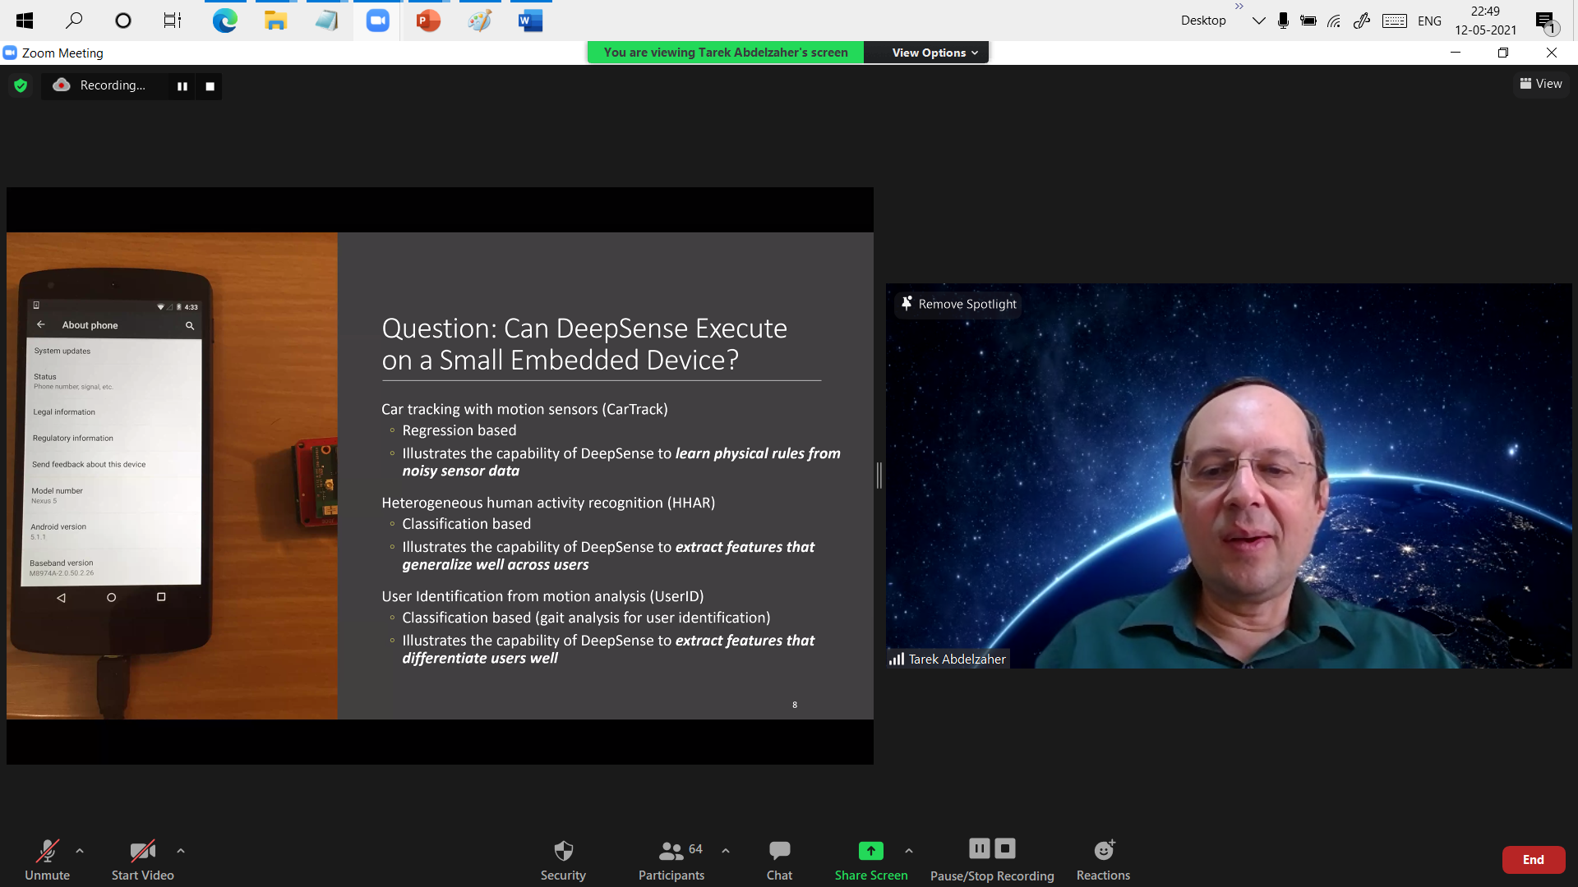This screenshot has height=887, width=1578.
Task: Switch to Zoom taskbar icon
Action: 377,21
